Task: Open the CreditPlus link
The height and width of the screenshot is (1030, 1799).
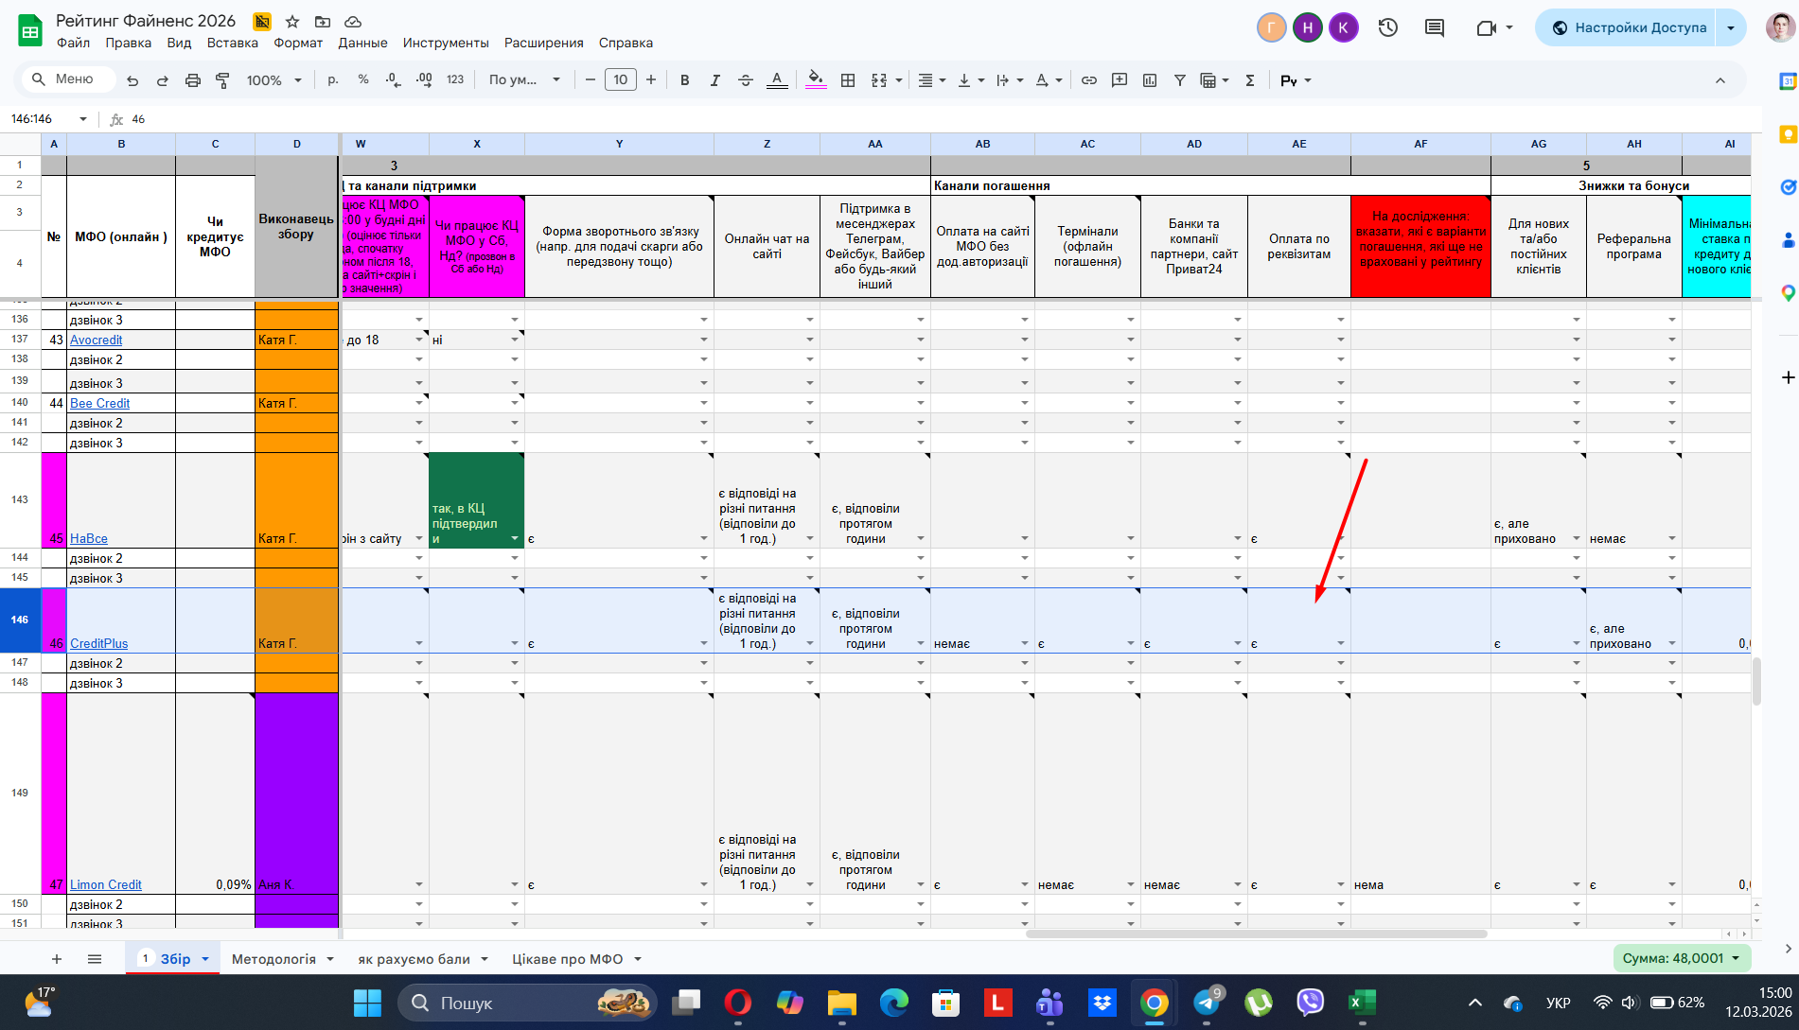Action: coord(98,643)
